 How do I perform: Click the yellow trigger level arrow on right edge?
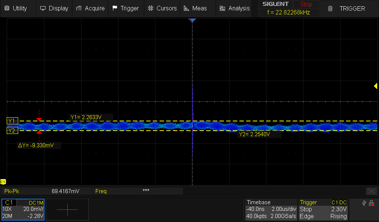(375, 86)
